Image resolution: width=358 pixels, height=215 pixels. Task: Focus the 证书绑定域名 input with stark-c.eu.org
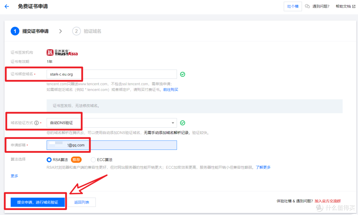pyautogui.click(x=112, y=74)
